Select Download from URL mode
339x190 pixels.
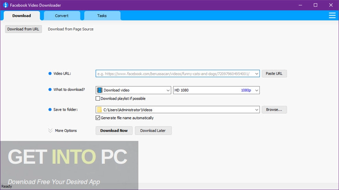click(x=23, y=29)
